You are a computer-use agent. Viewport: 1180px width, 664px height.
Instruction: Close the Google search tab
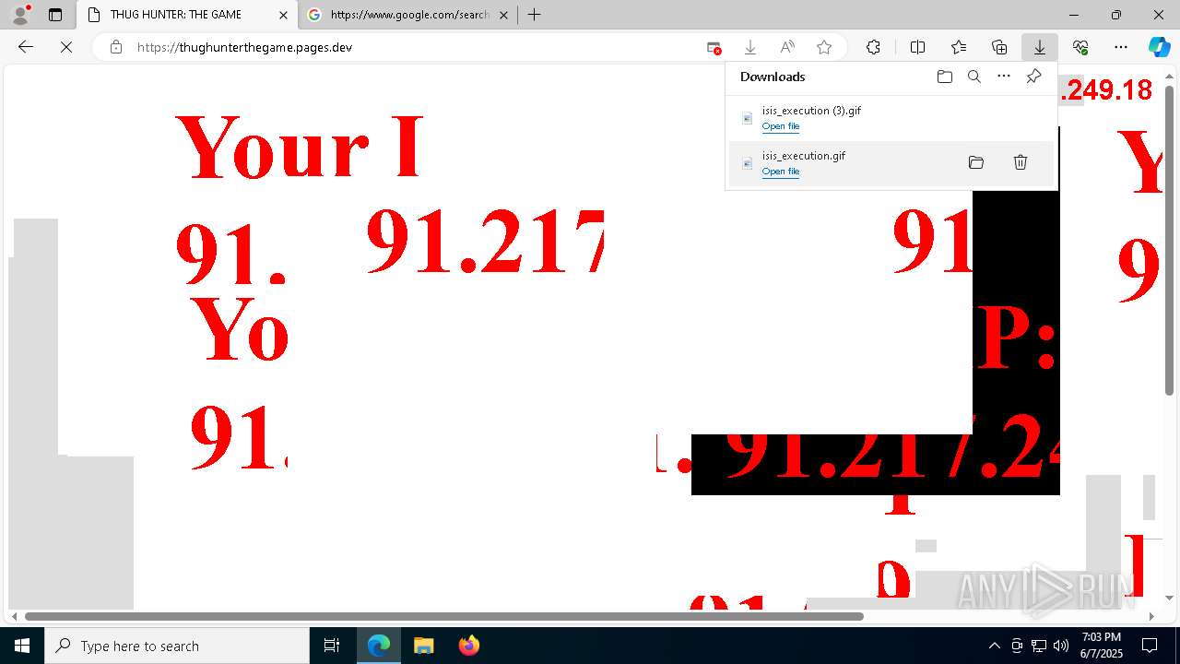[503, 15]
